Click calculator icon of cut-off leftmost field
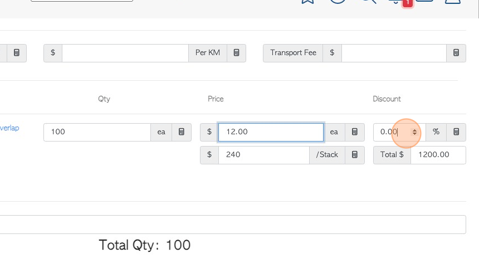The width and height of the screenshot is (479, 268). coord(17,53)
